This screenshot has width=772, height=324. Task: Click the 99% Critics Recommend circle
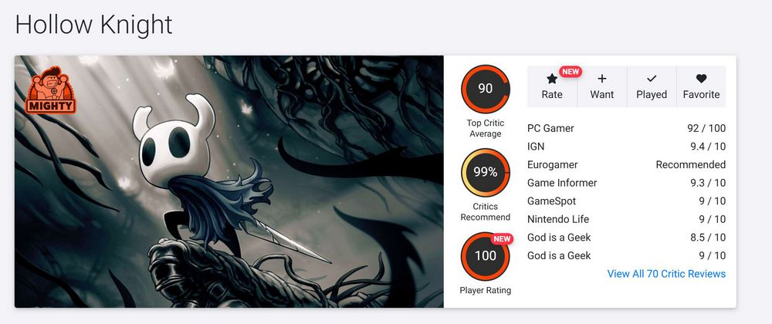pos(486,172)
